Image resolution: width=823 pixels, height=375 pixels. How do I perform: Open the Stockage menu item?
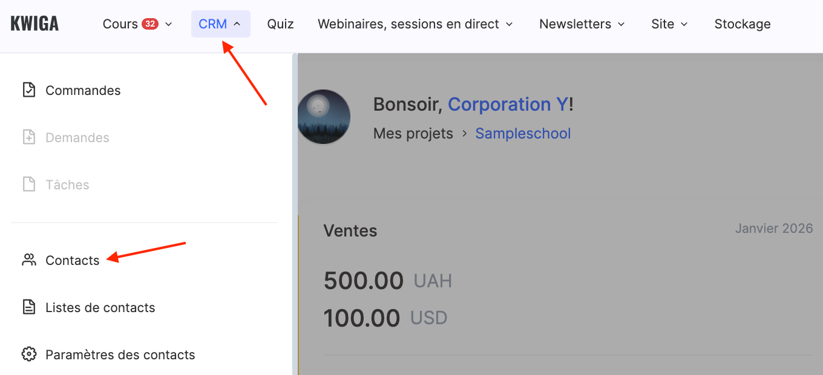743,24
